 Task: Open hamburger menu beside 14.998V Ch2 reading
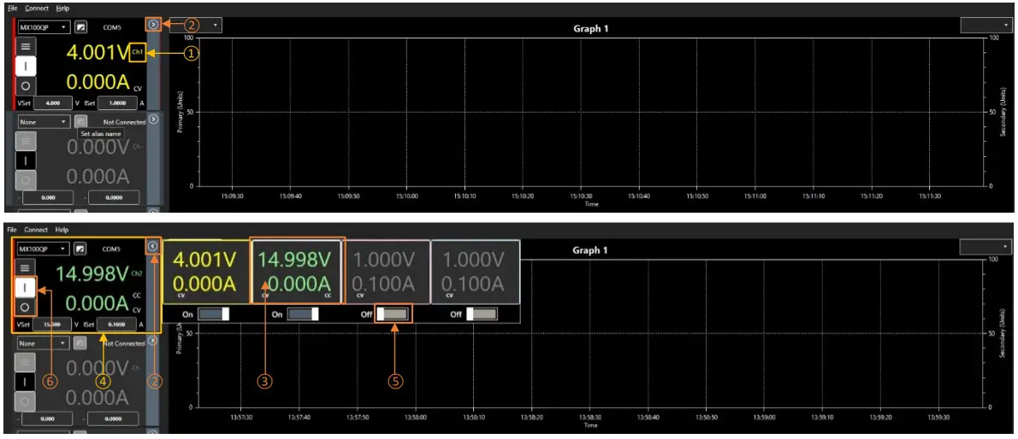26,268
